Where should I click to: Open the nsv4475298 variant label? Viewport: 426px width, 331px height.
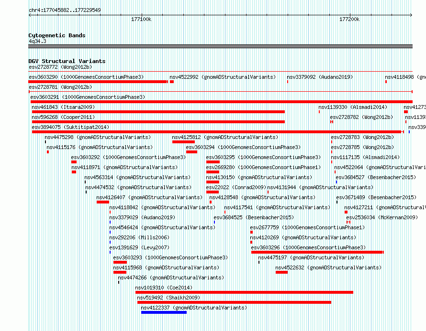tap(98, 137)
